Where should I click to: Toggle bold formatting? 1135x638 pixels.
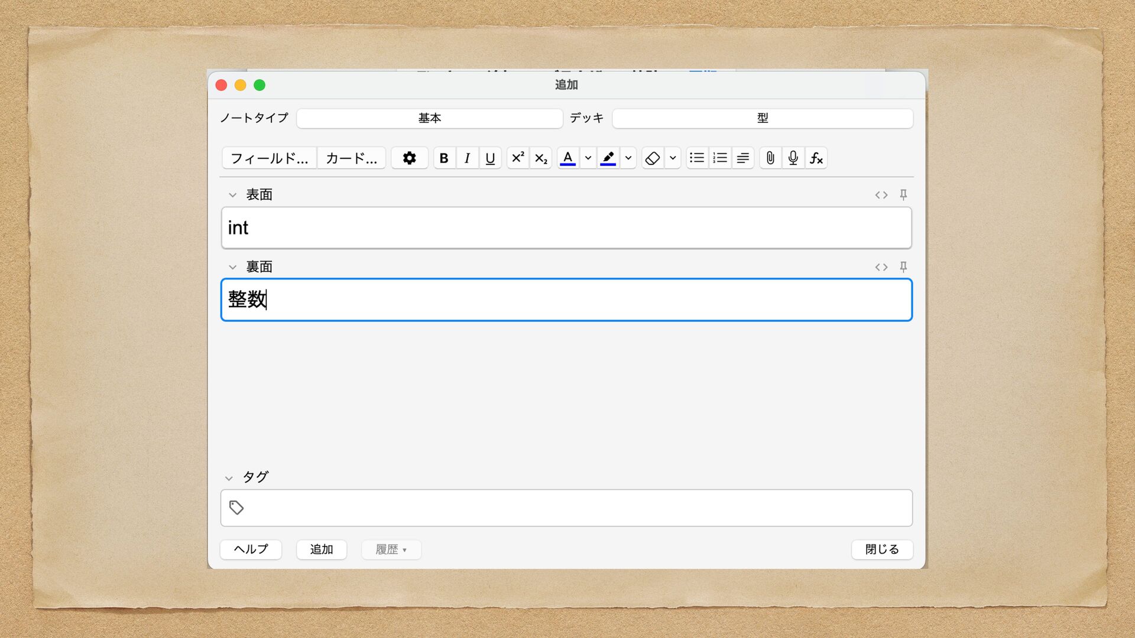[444, 158]
